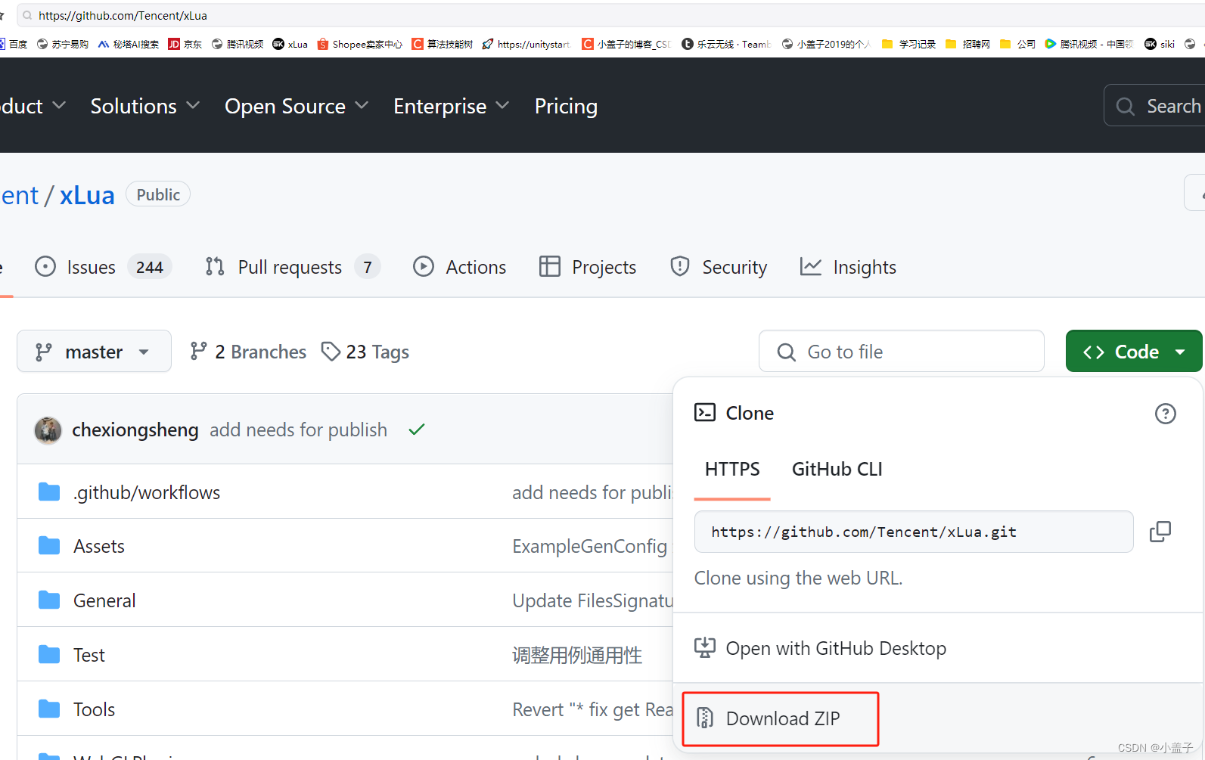Click the Go to file search icon

786,352
